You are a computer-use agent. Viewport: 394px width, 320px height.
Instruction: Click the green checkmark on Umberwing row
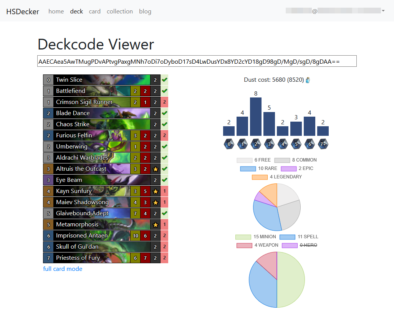tap(165, 147)
